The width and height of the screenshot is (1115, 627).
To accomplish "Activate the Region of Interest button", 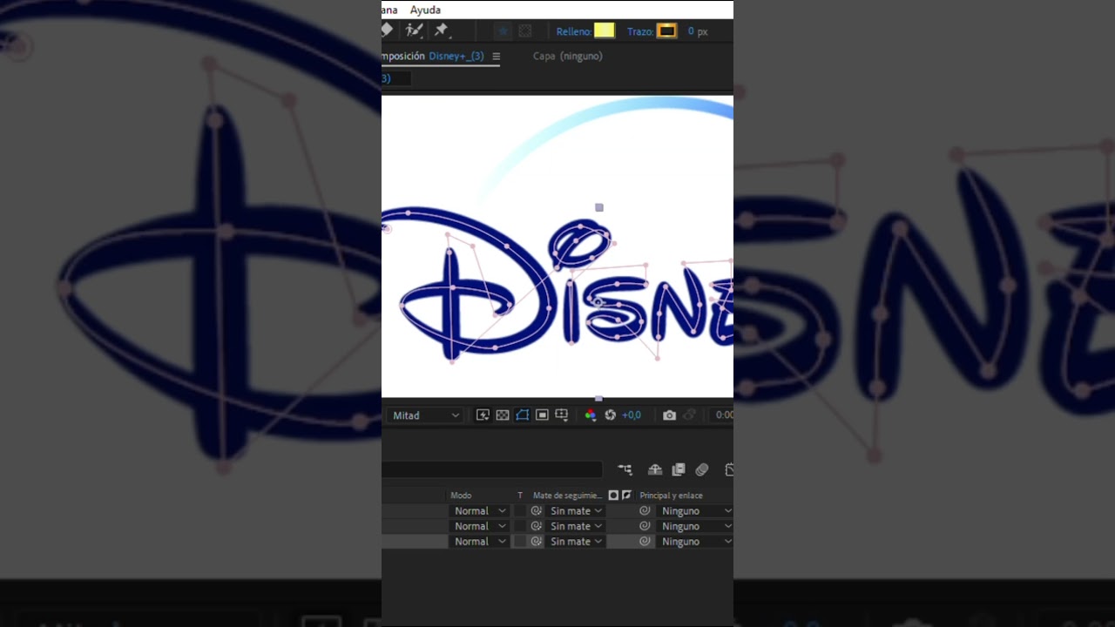I will (542, 415).
